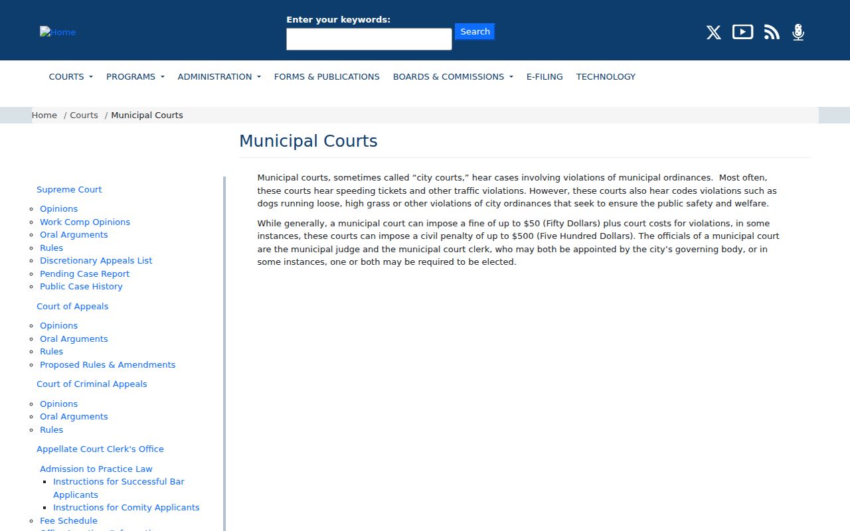The width and height of the screenshot is (850, 531).
Task: Open the Supreme Court sidebar link
Action: coord(69,189)
